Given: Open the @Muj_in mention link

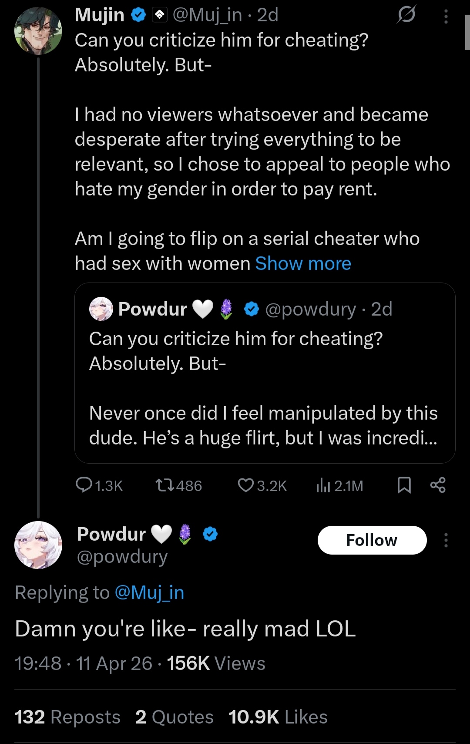Looking at the screenshot, I should pyautogui.click(x=149, y=593).
